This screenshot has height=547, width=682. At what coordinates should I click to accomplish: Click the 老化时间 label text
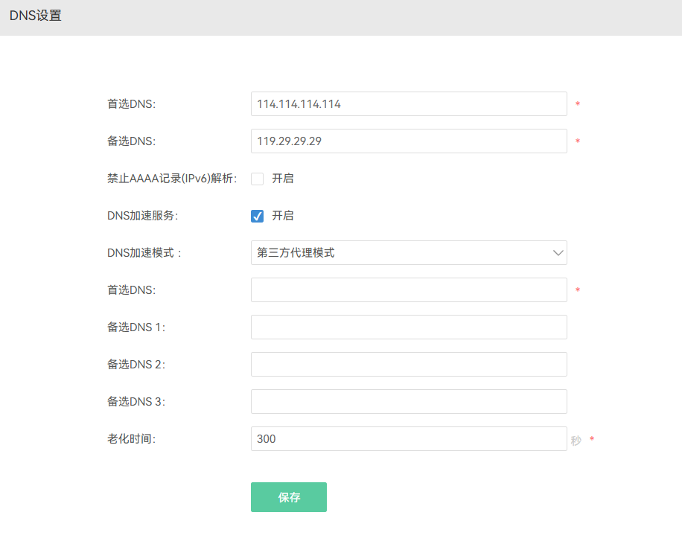131,439
